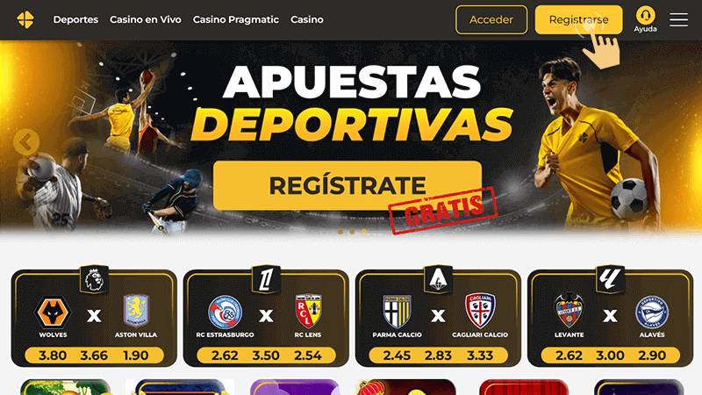Click the Registrarse button

pos(578,19)
